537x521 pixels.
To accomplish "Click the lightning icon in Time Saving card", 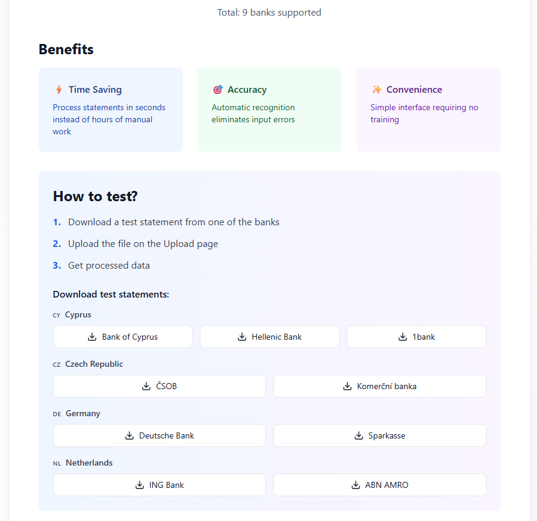I will click(x=59, y=89).
